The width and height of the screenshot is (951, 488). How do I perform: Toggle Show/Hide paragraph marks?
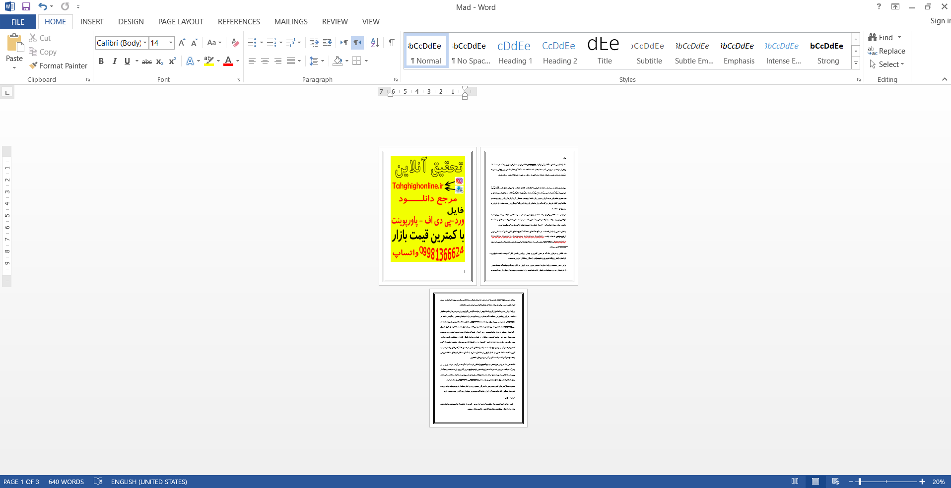tap(392, 43)
